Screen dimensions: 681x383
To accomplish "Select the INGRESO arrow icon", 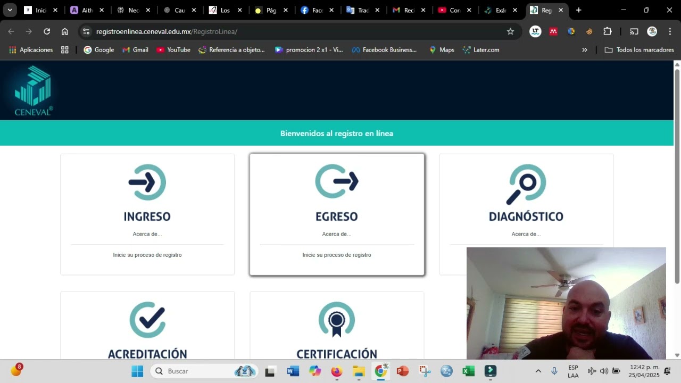I will 147,182.
